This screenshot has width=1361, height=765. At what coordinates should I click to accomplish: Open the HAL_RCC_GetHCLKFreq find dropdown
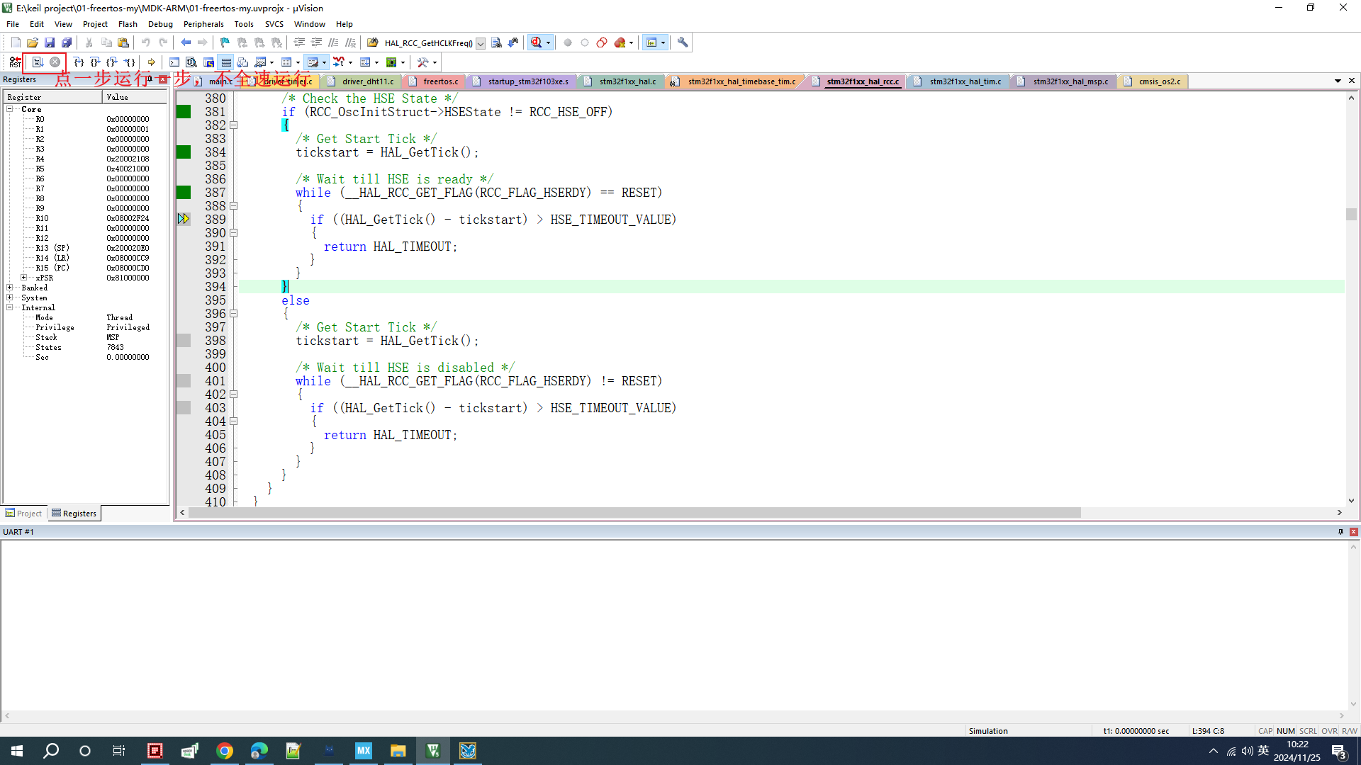[x=481, y=43]
